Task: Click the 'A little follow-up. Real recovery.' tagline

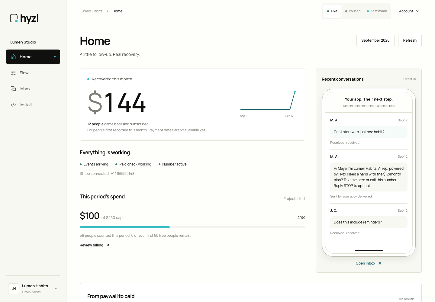Action: click(110, 54)
